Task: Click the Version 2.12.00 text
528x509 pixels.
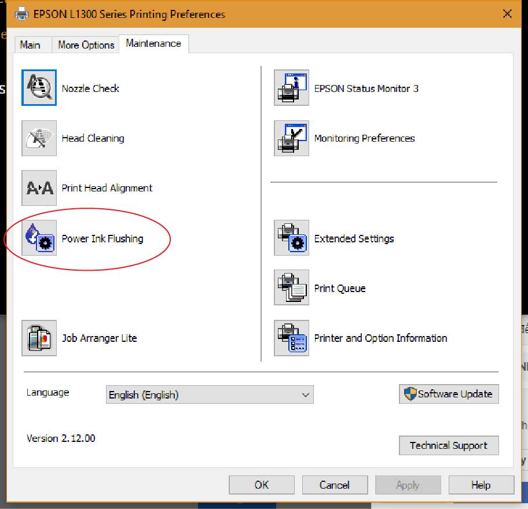Action: (x=61, y=438)
